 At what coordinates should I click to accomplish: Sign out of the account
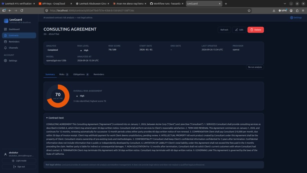[19, 167]
